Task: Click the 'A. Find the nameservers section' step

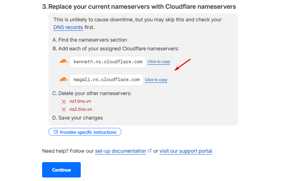Action: [x=90, y=40]
